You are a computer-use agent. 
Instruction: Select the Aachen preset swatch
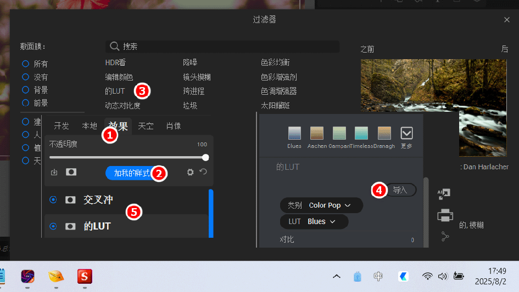pos(317,133)
